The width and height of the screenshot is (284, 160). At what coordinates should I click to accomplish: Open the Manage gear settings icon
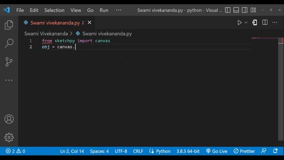click(9, 137)
